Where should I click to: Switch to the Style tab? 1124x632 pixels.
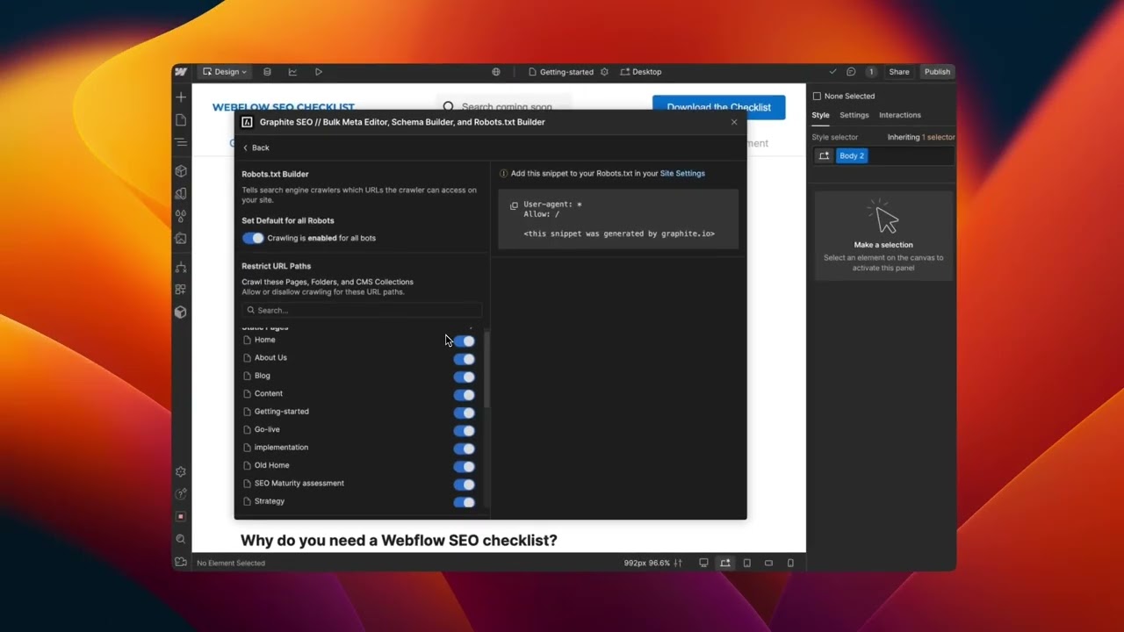click(820, 115)
